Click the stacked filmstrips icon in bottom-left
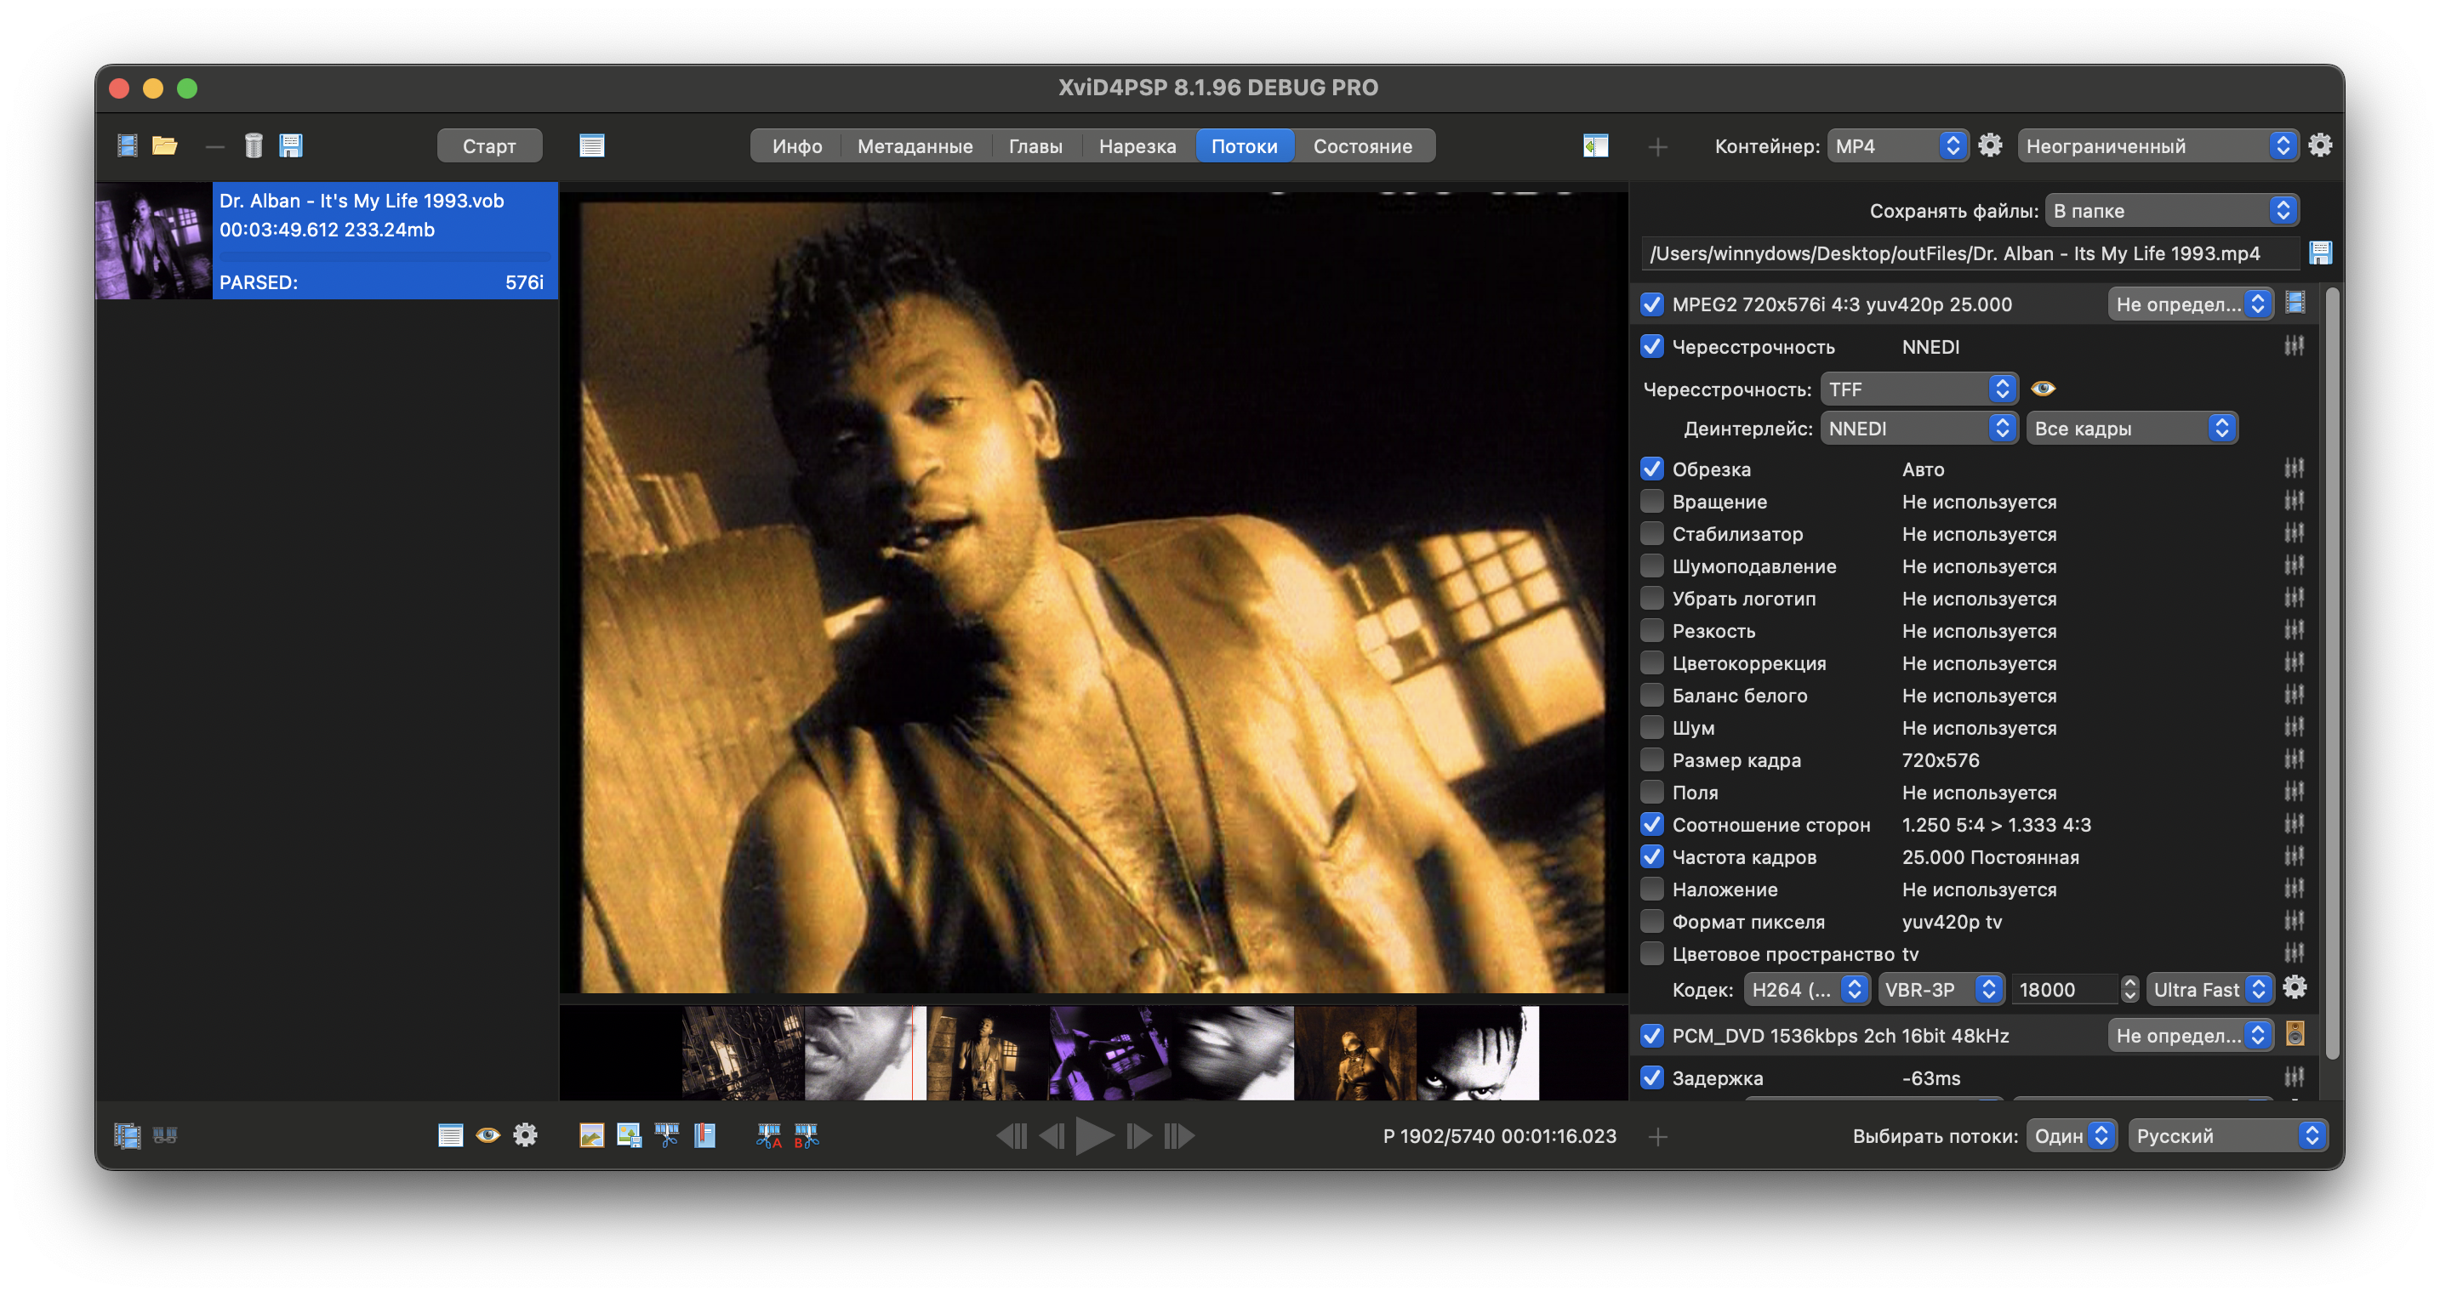 pyautogui.click(x=127, y=1135)
